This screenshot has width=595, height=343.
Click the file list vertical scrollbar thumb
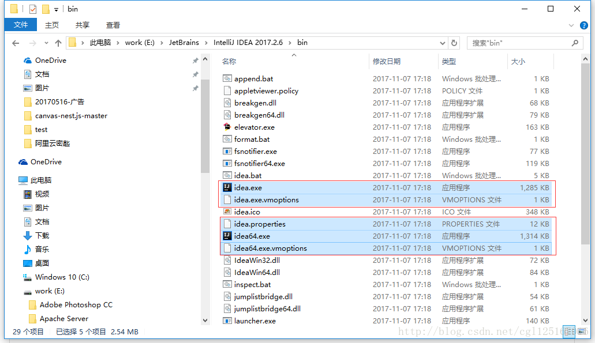coord(585,154)
